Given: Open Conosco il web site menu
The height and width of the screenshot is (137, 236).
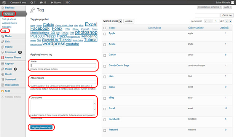Looking at the screenshot, I should 18,2.
